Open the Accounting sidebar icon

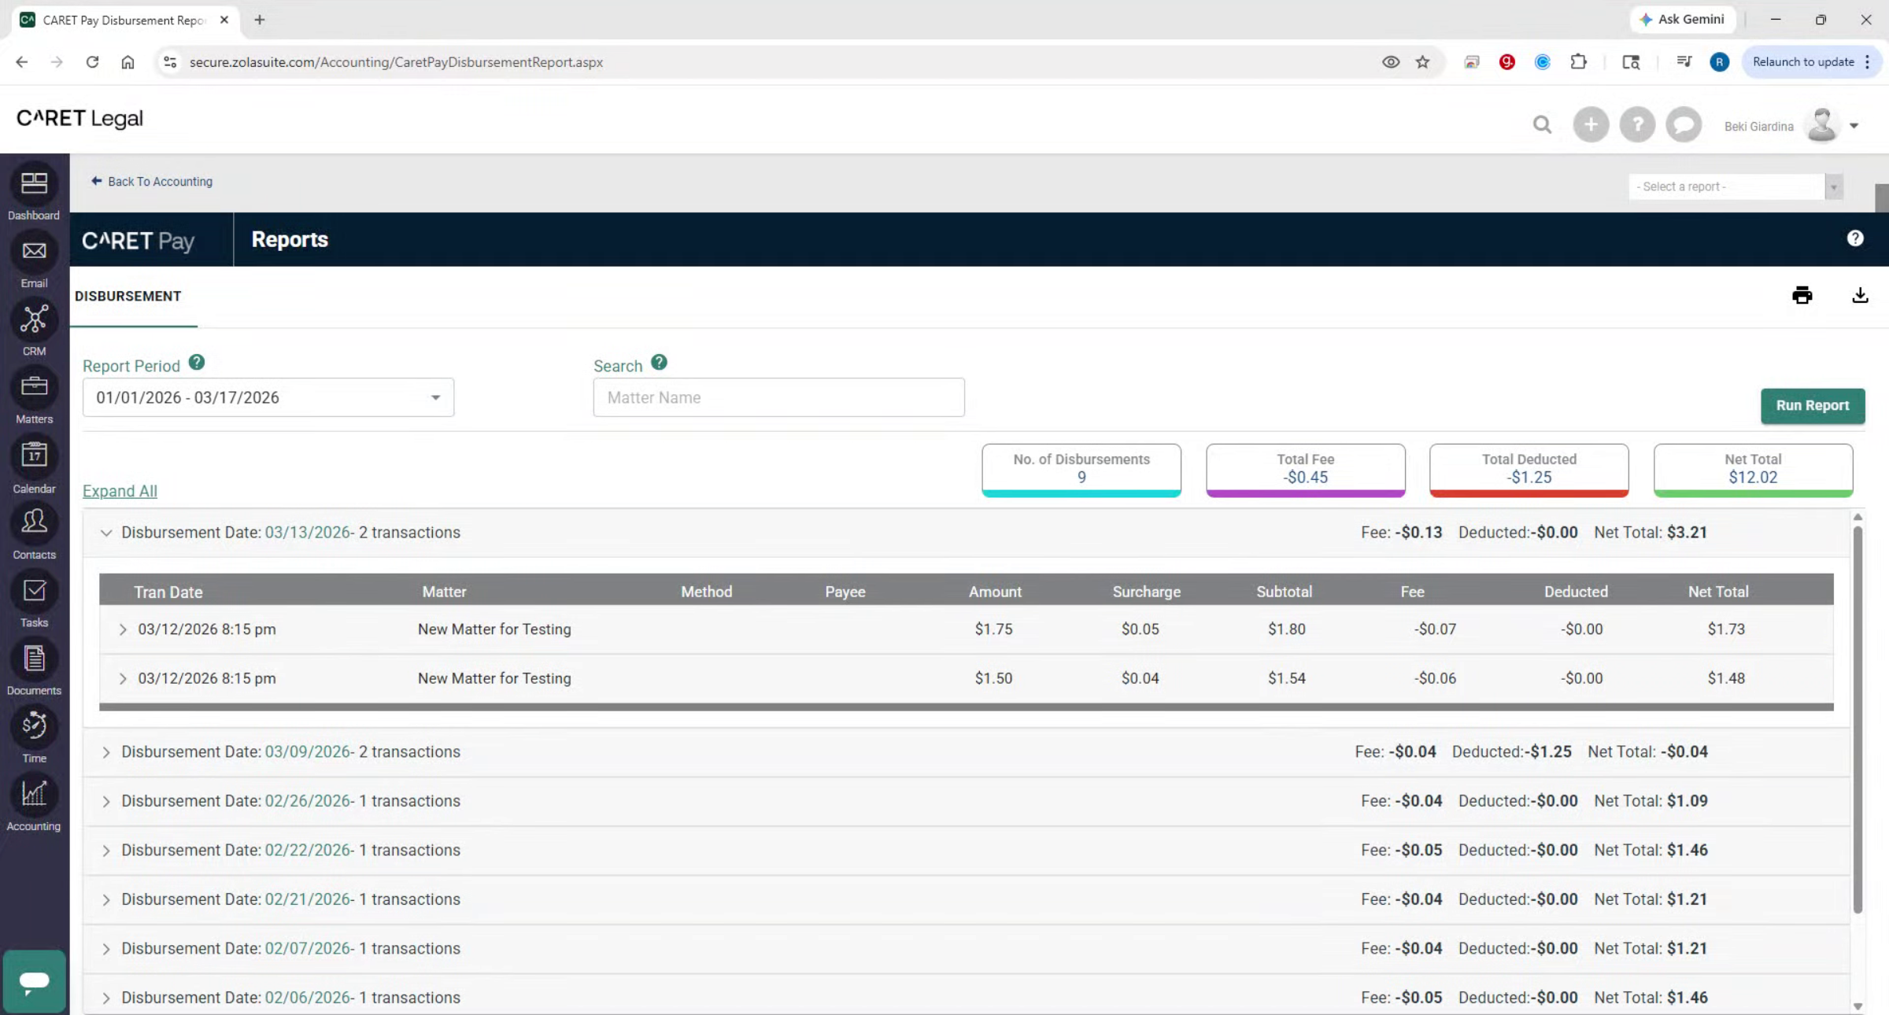(34, 793)
